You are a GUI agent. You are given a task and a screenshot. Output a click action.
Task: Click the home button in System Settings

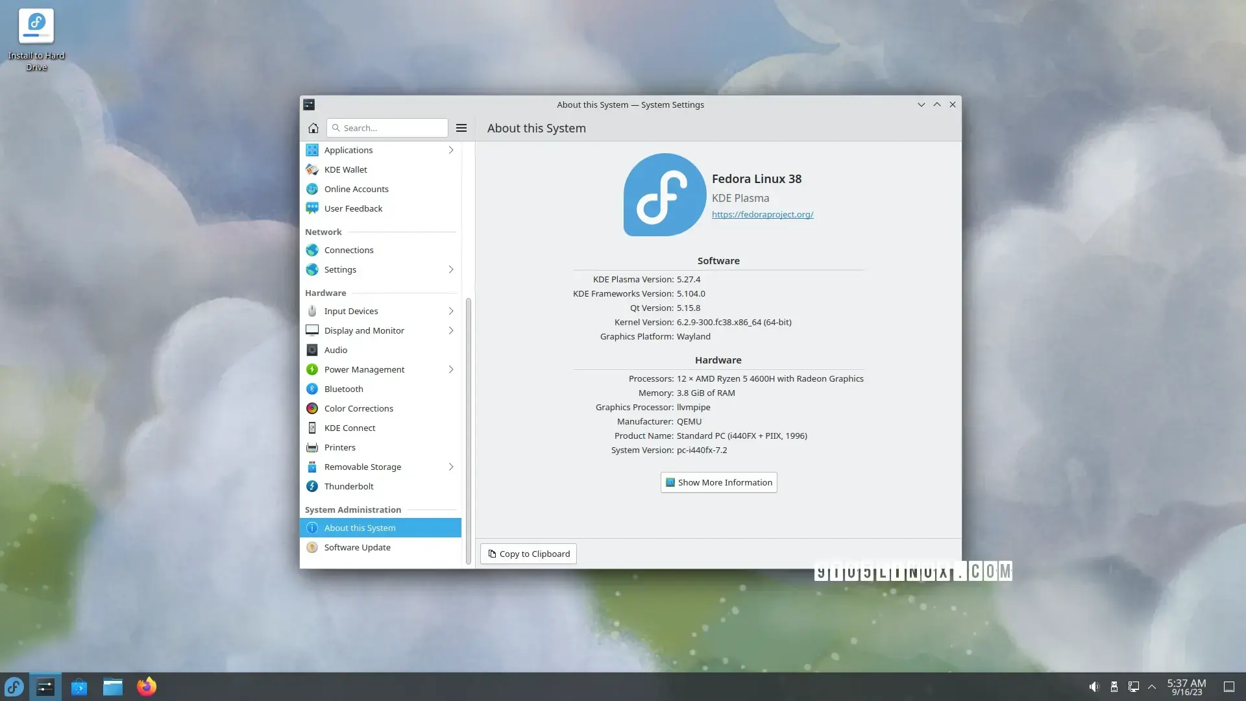click(x=313, y=127)
